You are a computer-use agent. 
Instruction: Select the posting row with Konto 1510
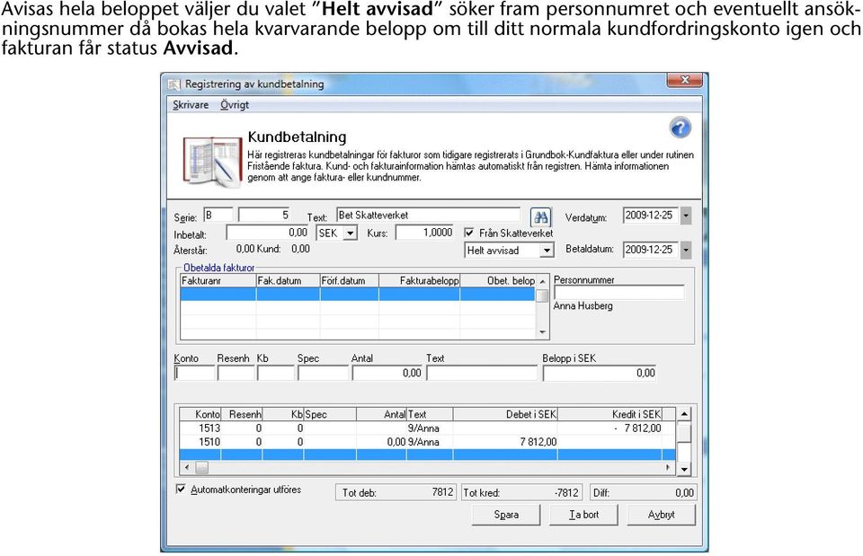[x=427, y=442]
